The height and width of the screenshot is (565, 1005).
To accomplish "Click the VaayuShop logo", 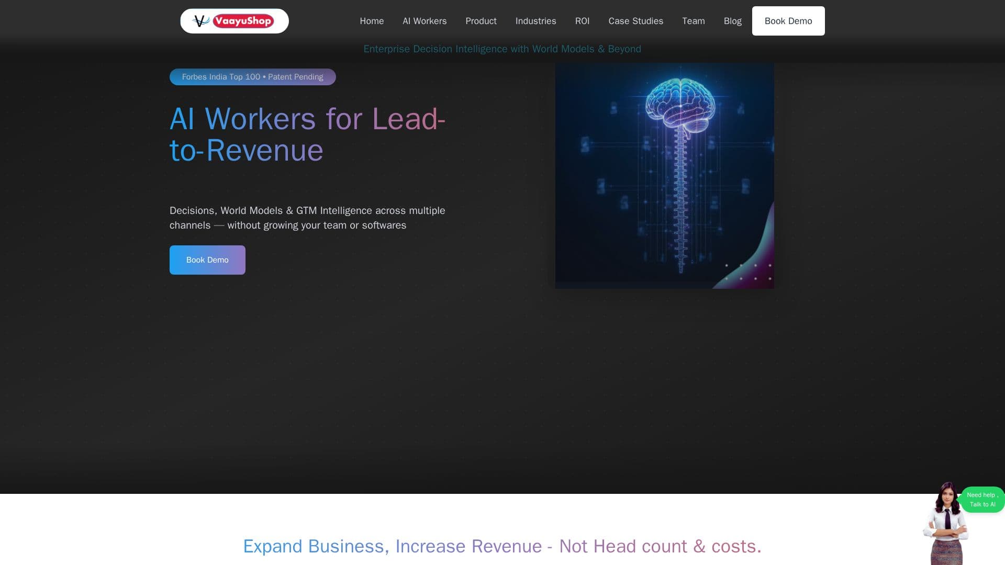I will click(234, 21).
